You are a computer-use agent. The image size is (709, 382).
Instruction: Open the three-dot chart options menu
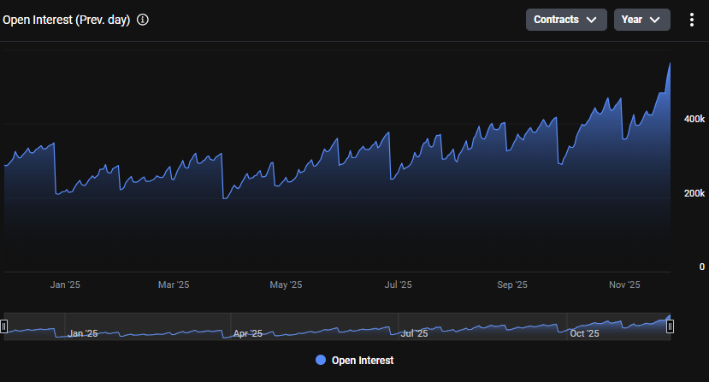tap(692, 20)
